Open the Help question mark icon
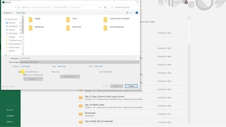The height and width of the screenshot is (127, 226). coord(137,13)
